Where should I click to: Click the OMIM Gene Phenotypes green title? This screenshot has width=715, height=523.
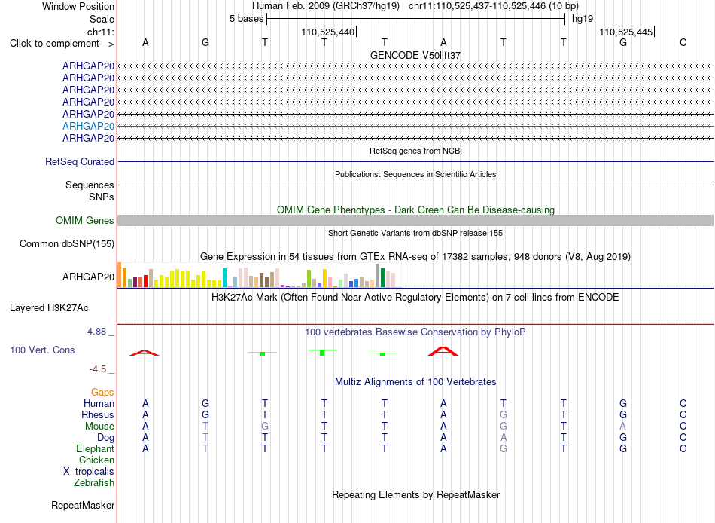click(415, 210)
